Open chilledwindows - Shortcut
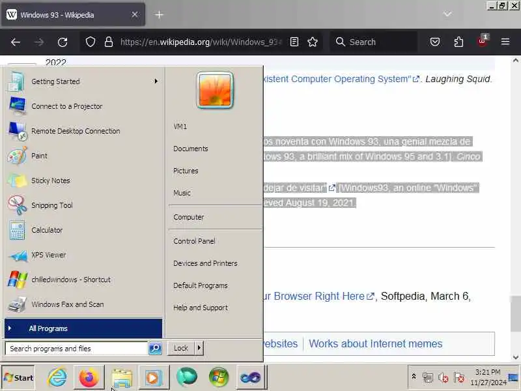Image resolution: width=521 pixels, height=391 pixels. click(x=83, y=280)
